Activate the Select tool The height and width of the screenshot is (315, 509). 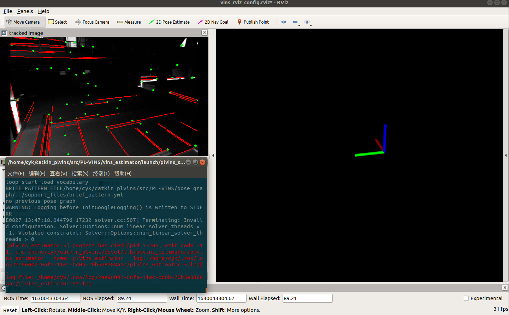coord(58,22)
